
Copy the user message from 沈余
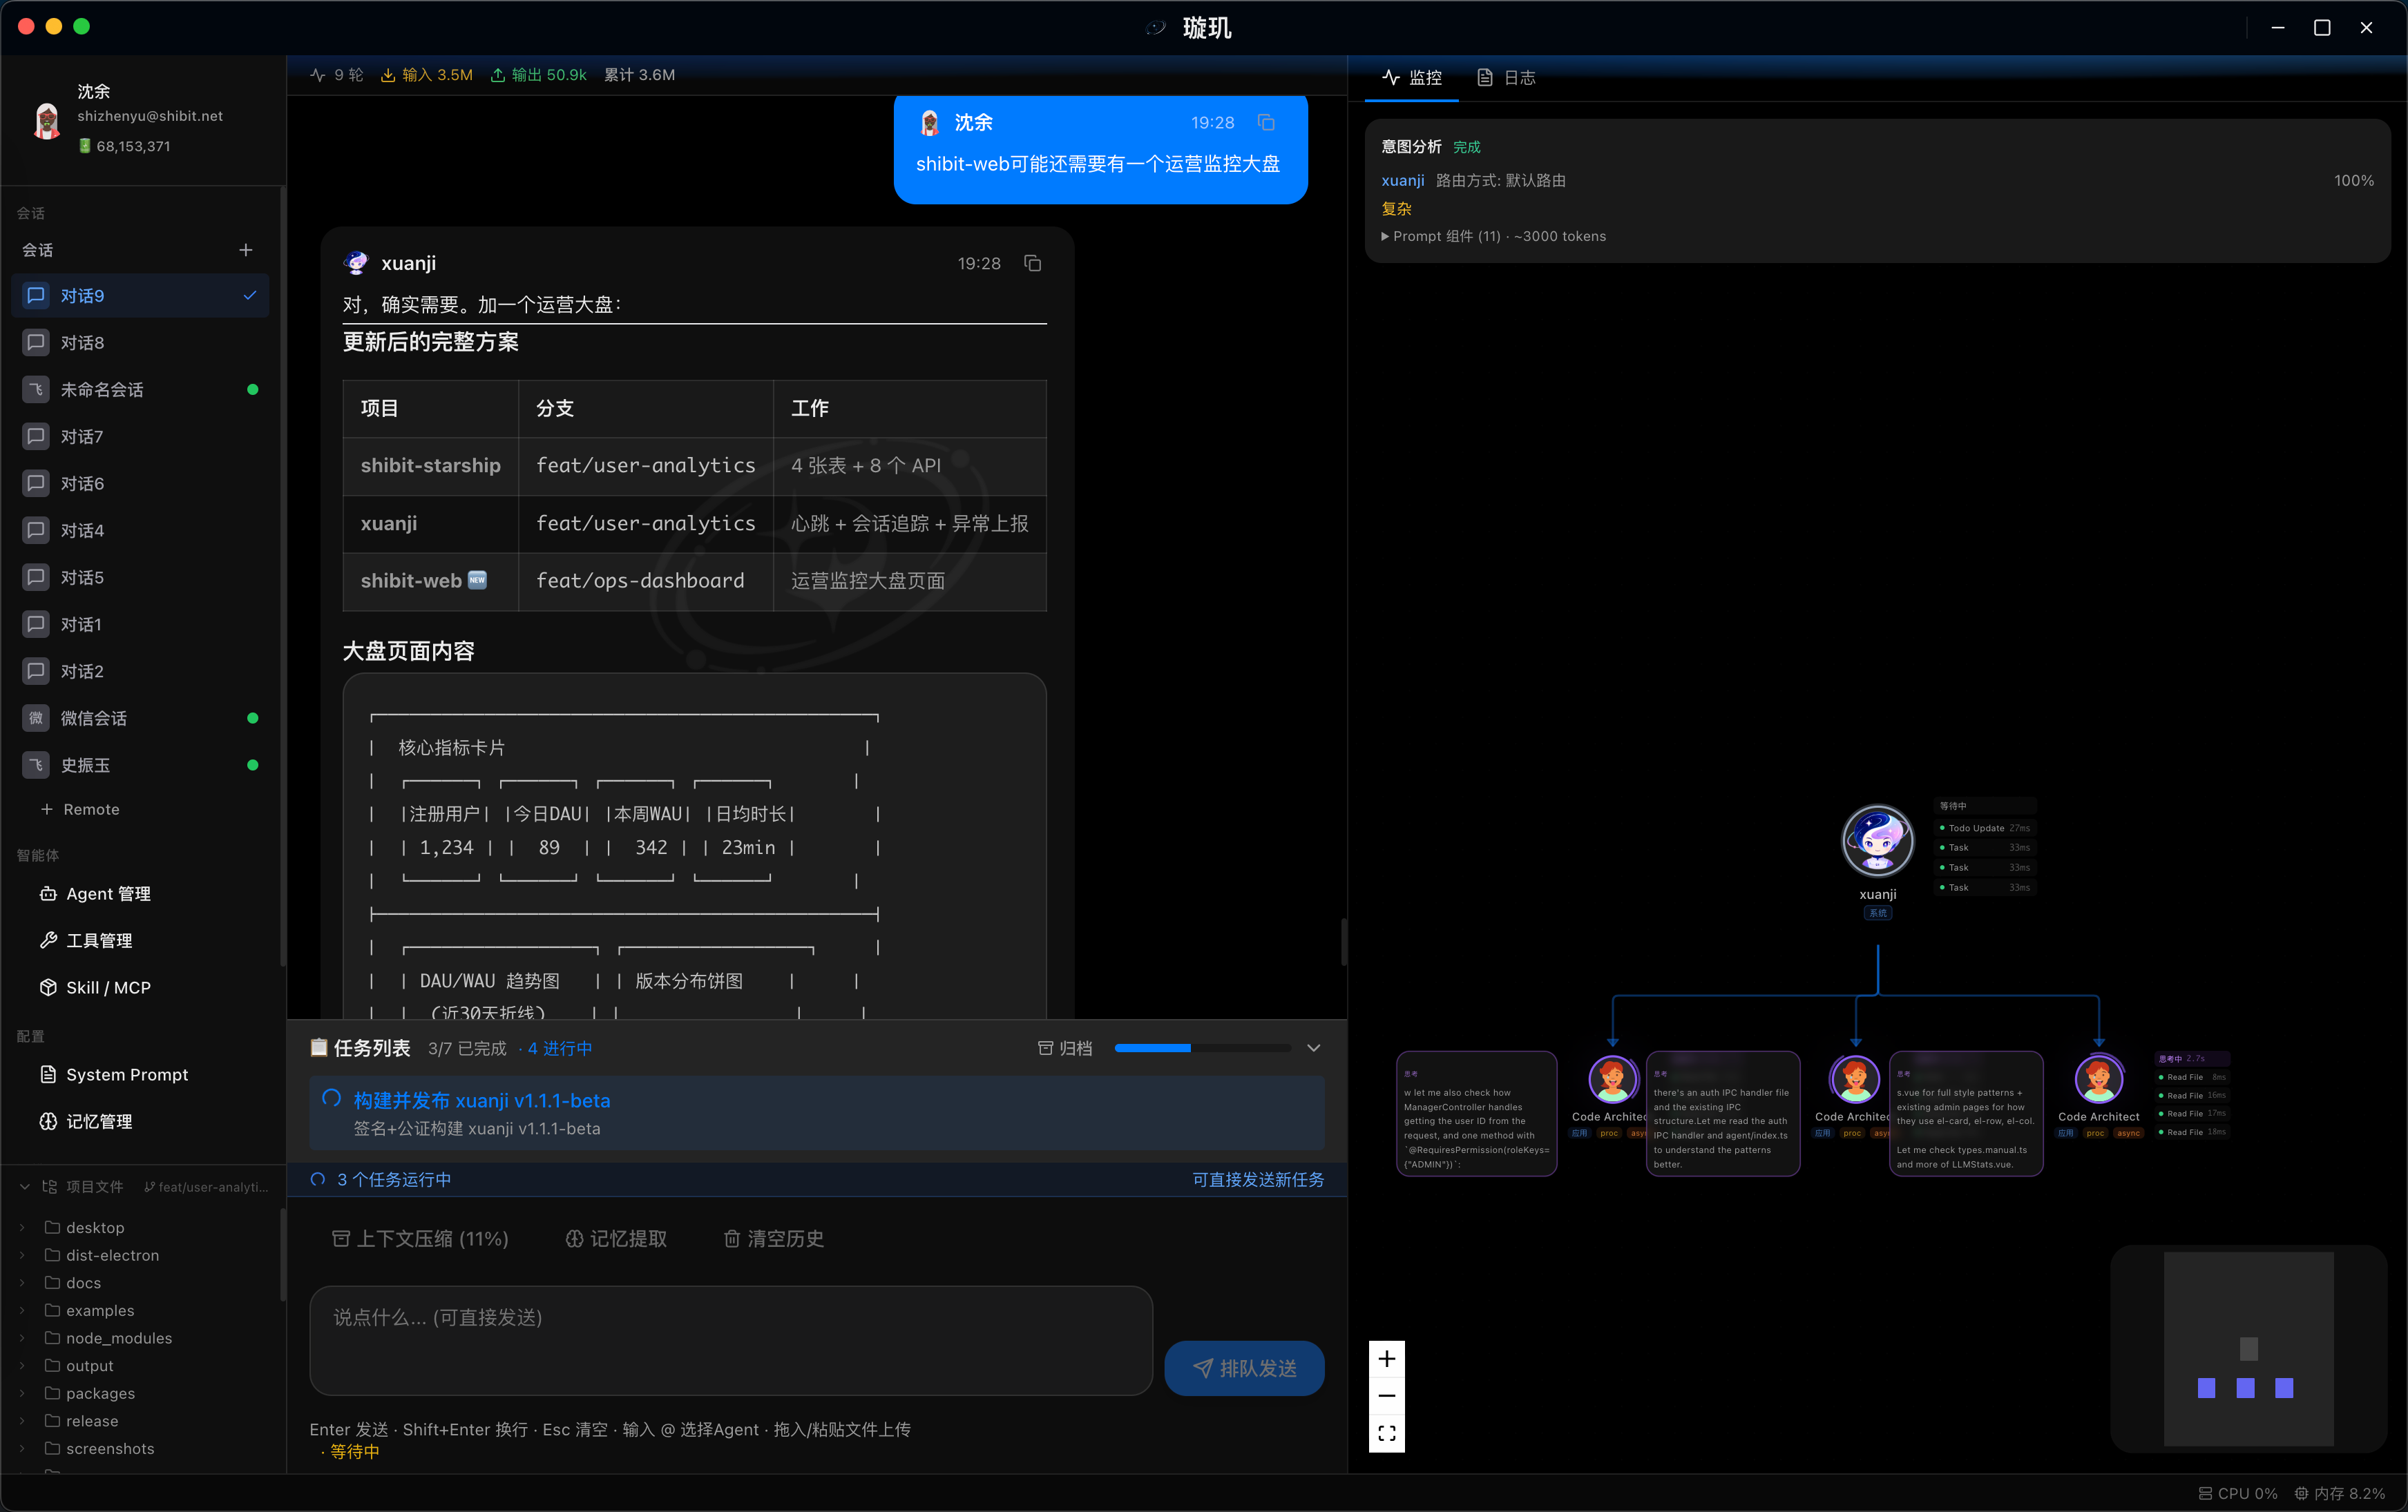(x=1266, y=122)
